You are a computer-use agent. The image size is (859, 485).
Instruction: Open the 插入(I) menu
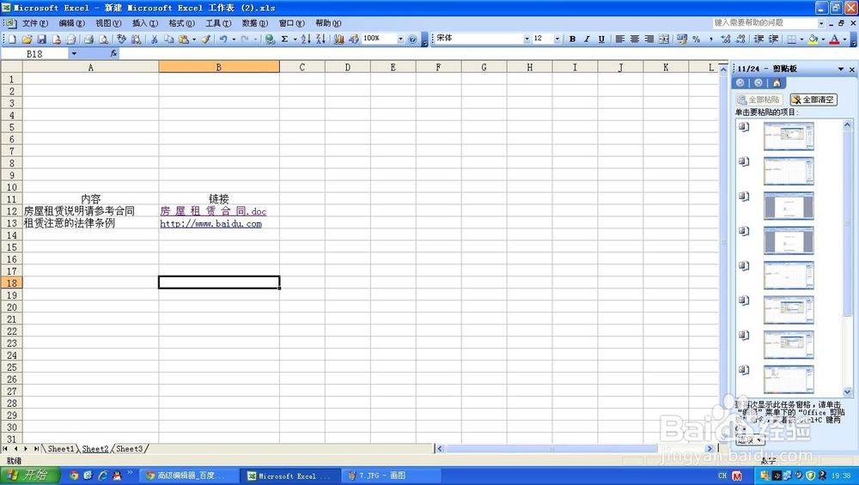(x=144, y=23)
